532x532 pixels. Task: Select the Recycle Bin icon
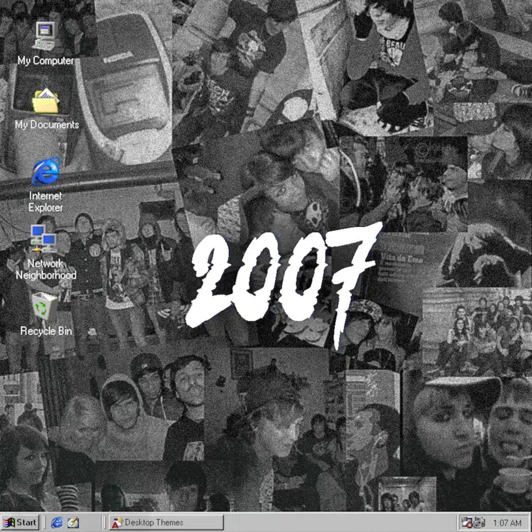(45, 307)
